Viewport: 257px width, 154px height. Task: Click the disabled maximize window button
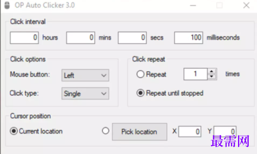[219, 5]
